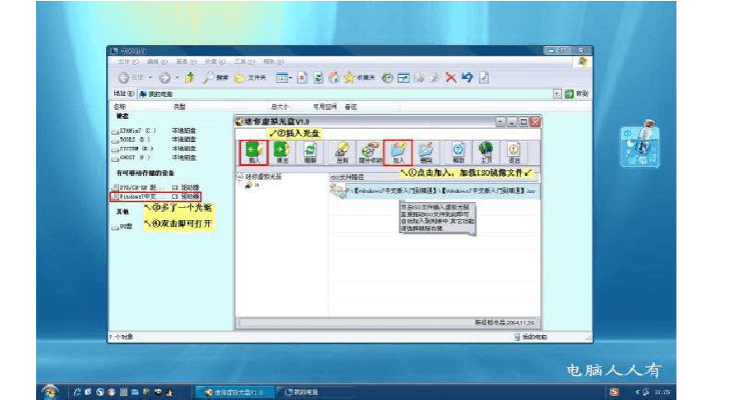Open the Back button history dropdown arrow
This screenshot has width=734, height=400.
tap(150, 78)
